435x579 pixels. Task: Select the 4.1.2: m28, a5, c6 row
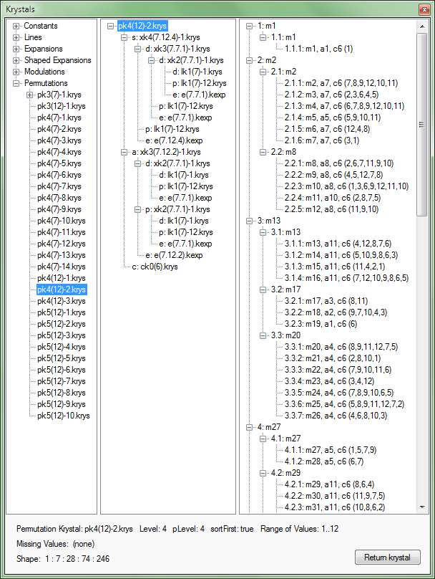point(324,461)
